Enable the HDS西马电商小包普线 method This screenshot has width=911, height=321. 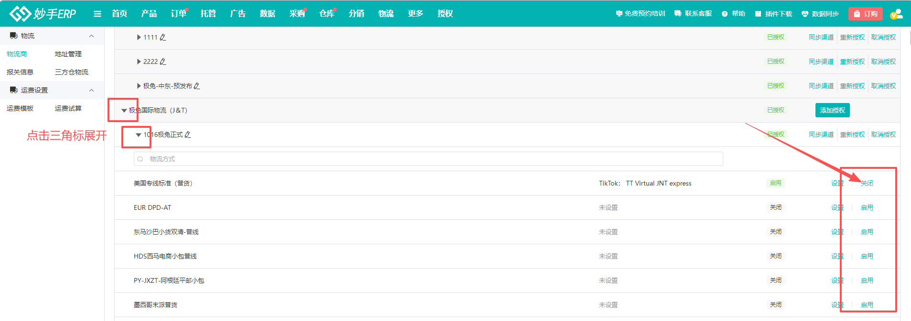pos(867,256)
